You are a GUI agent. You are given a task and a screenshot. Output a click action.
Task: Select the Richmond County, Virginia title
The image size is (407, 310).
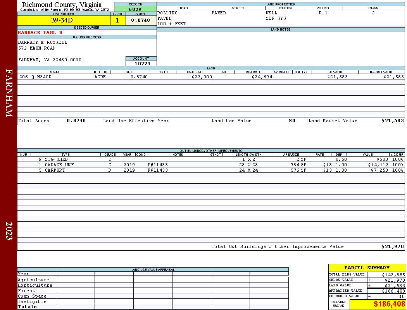click(x=62, y=4)
